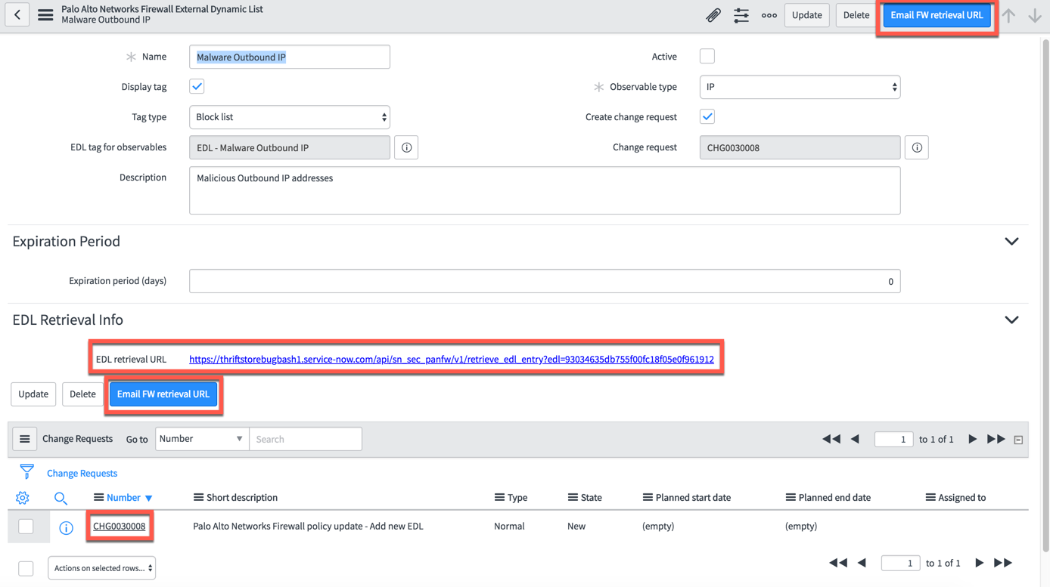Open list personalization gear icon
This screenshot has width=1050, height=587.
click(x=23, y=498)
